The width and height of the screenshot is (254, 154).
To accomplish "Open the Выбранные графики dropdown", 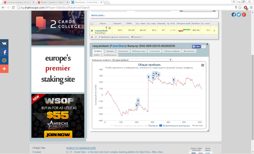I will pyautogui.click(x=142, y=60).
